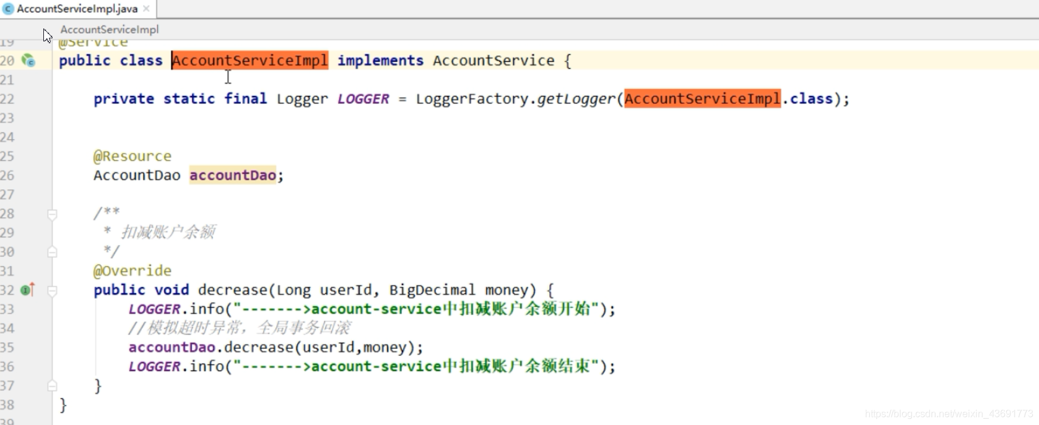The image size is (1039, 425).
Task: Click the LOGGER.info call on line 36
Action: coord(176,367)
